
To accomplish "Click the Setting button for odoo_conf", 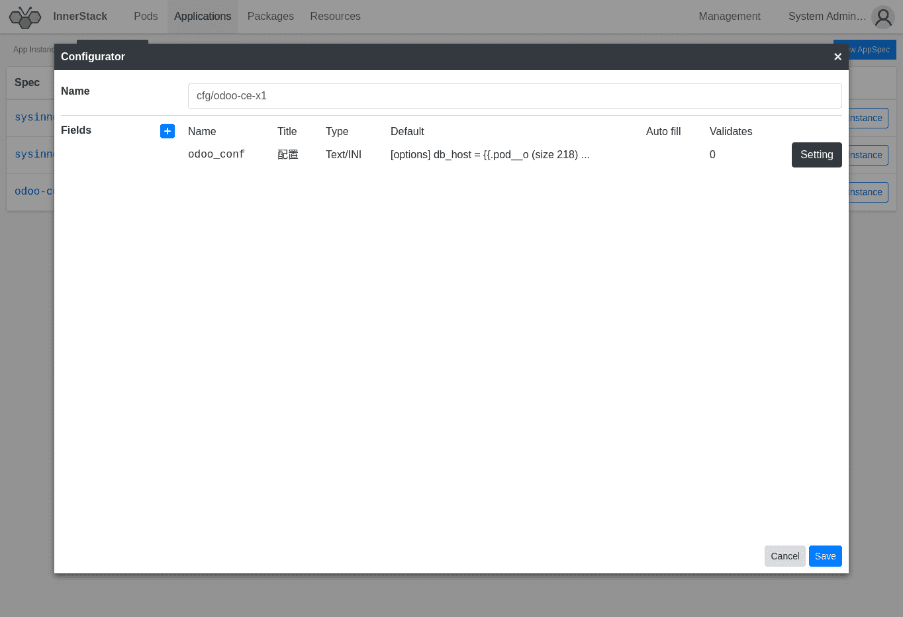I will [x=817, y=155].
